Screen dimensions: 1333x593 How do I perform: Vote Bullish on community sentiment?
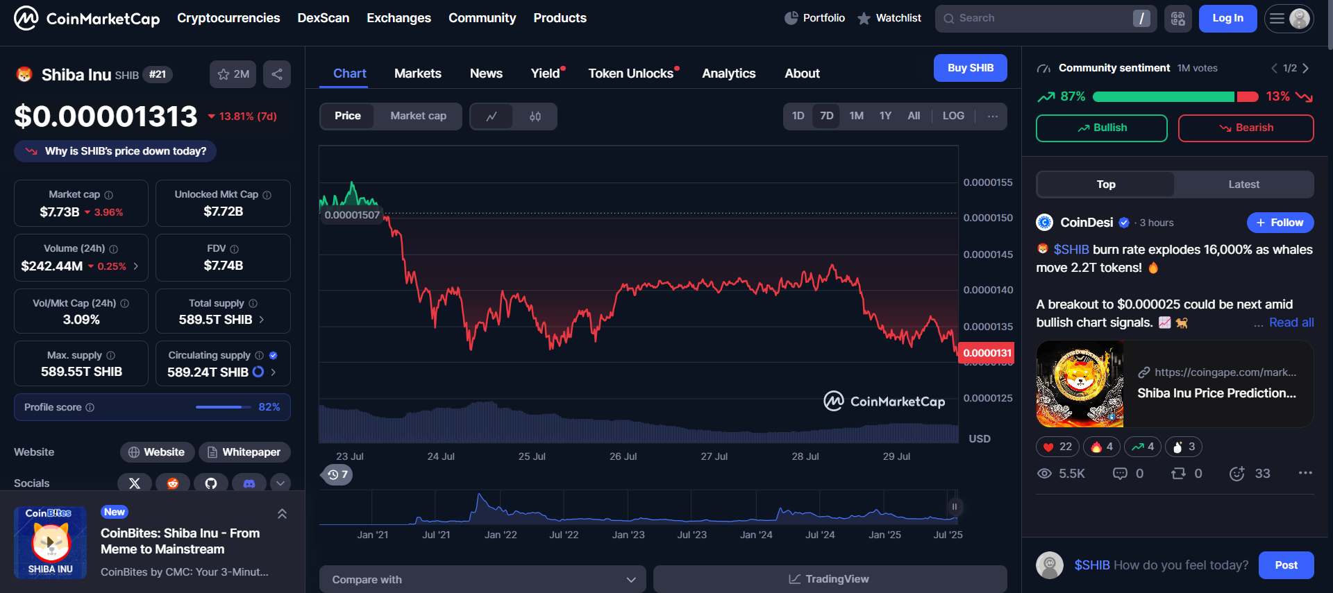1101,128
